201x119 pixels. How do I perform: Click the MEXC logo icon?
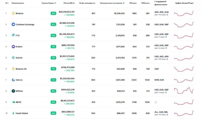coord(13,102)
